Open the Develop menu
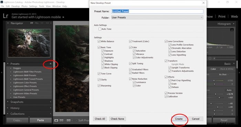The image size is (241, 127). [x=15, y=6]
